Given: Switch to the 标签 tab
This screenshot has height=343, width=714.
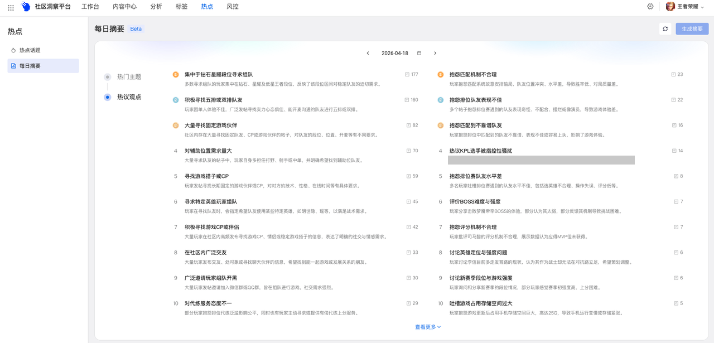Looking at the screenshot, I should 181,7.
